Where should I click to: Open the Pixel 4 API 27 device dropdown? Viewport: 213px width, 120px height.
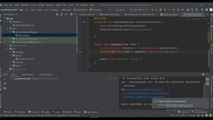click(x=138, y=10)
